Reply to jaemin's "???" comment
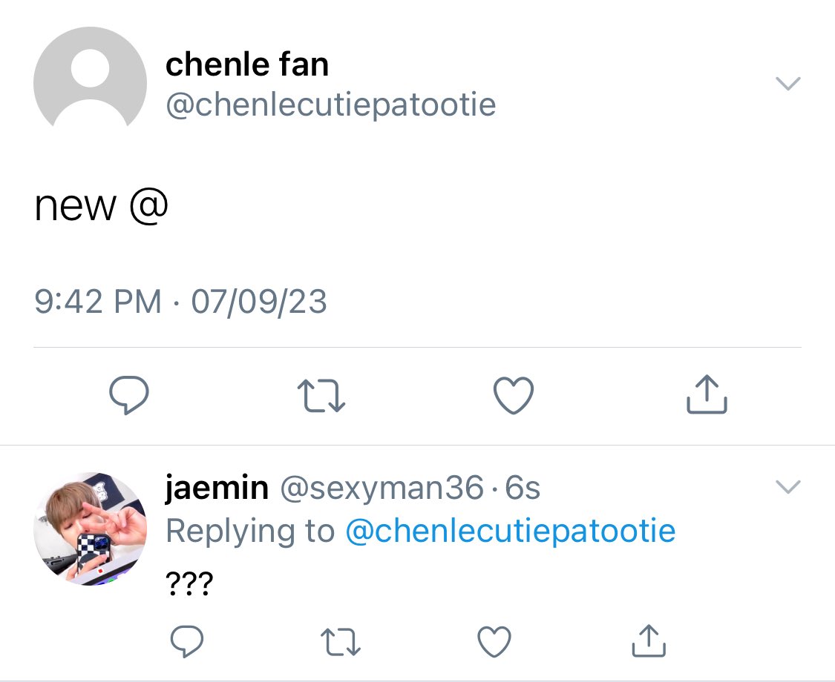The image size is (835, 682). tap(186, 641)
